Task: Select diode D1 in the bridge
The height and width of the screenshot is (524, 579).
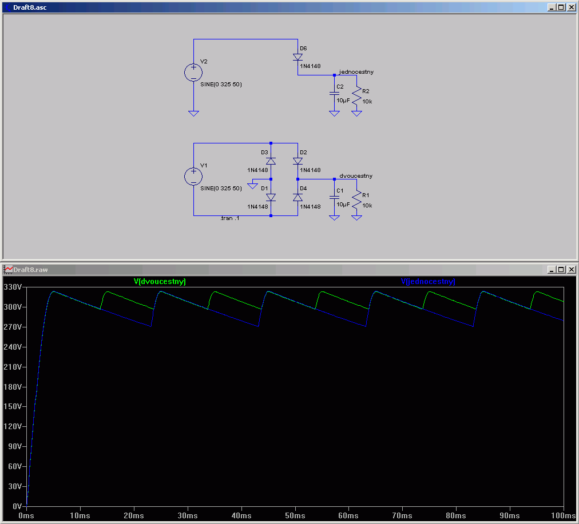Action: coord(271,197)
